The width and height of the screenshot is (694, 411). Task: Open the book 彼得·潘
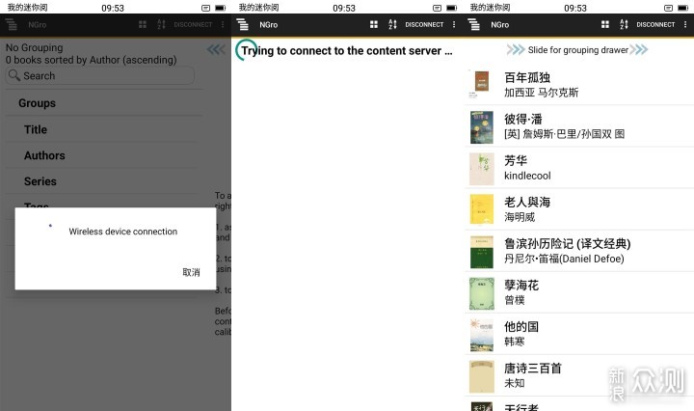click(579, 126)
